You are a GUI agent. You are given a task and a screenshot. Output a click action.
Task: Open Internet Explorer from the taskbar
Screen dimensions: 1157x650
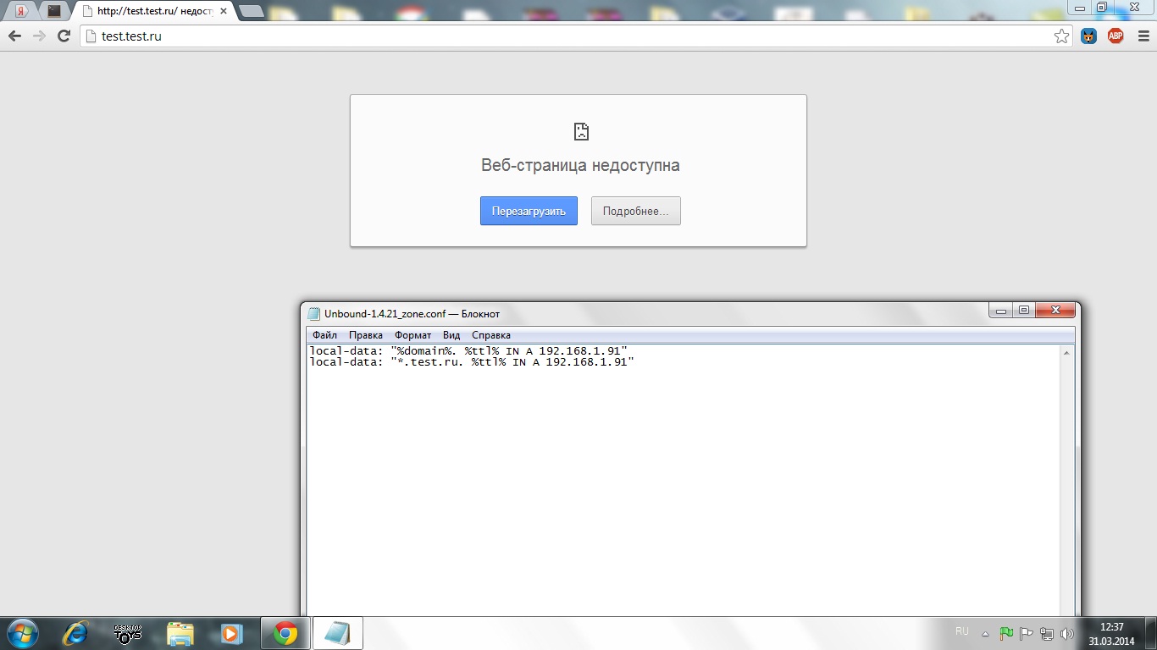click(77, 632)
